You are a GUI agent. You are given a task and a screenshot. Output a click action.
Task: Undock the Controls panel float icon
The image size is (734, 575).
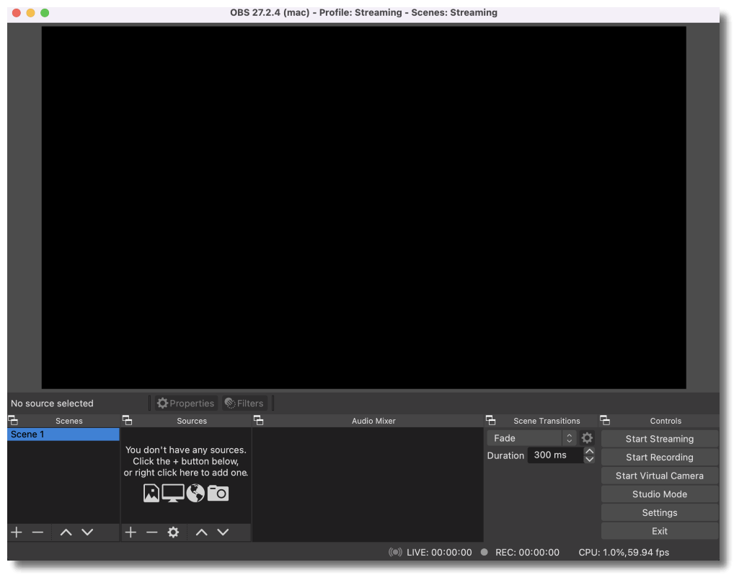[605, 420]
